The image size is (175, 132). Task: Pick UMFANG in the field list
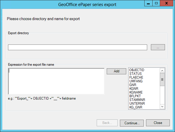136,81
